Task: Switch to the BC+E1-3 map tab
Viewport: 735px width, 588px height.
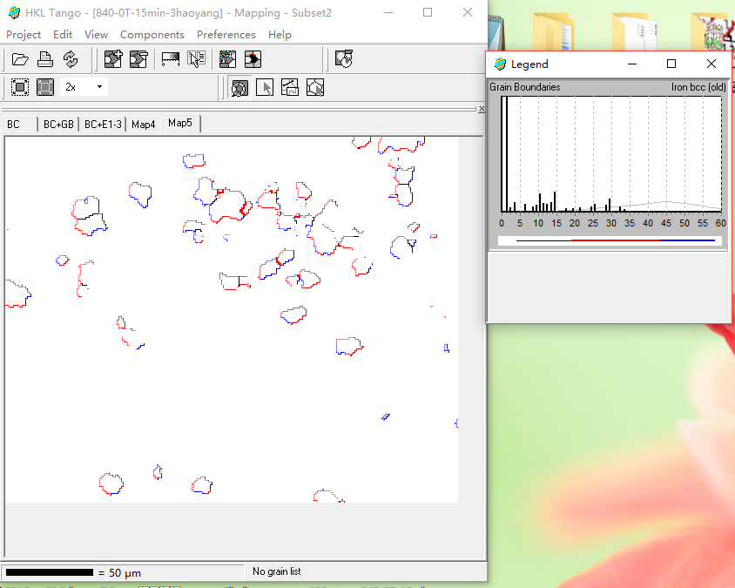Action: [103, 125]
